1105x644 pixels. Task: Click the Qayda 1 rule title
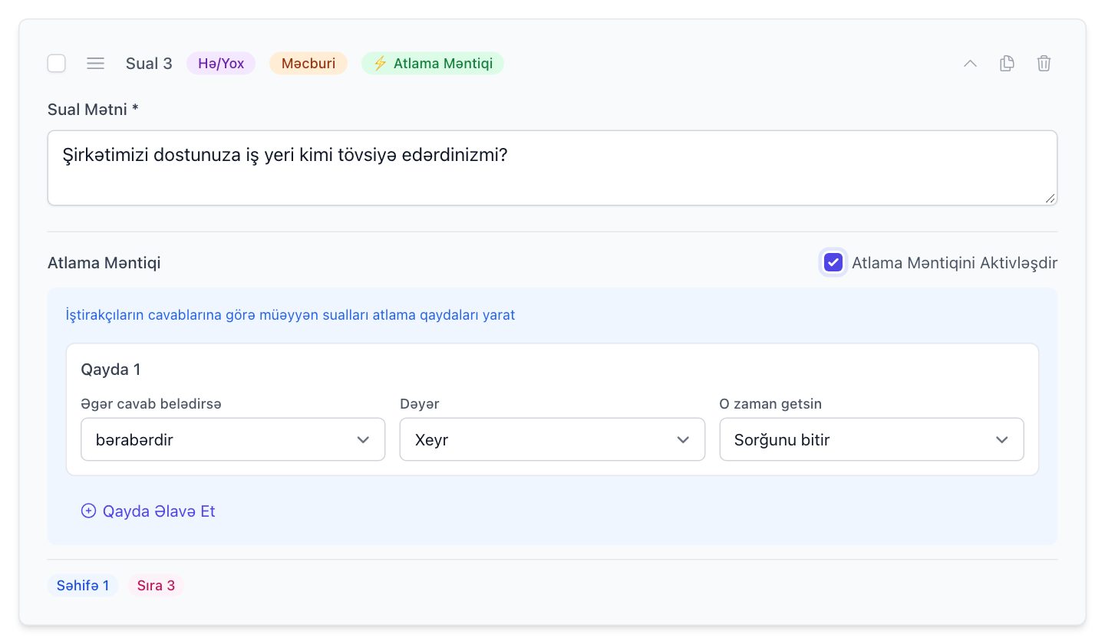point(110,370)
